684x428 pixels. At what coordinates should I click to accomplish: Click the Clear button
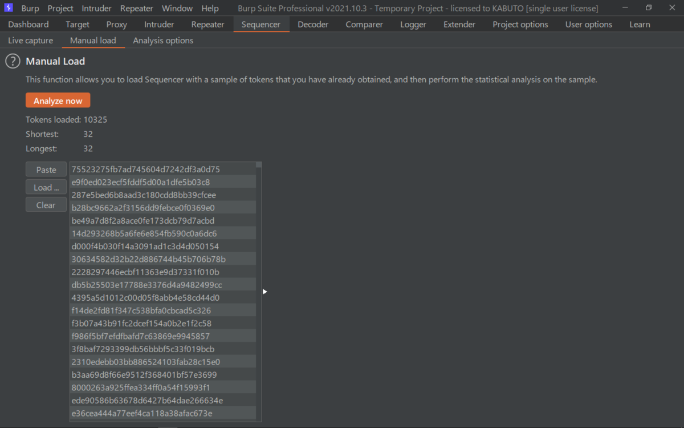[46, 205]
